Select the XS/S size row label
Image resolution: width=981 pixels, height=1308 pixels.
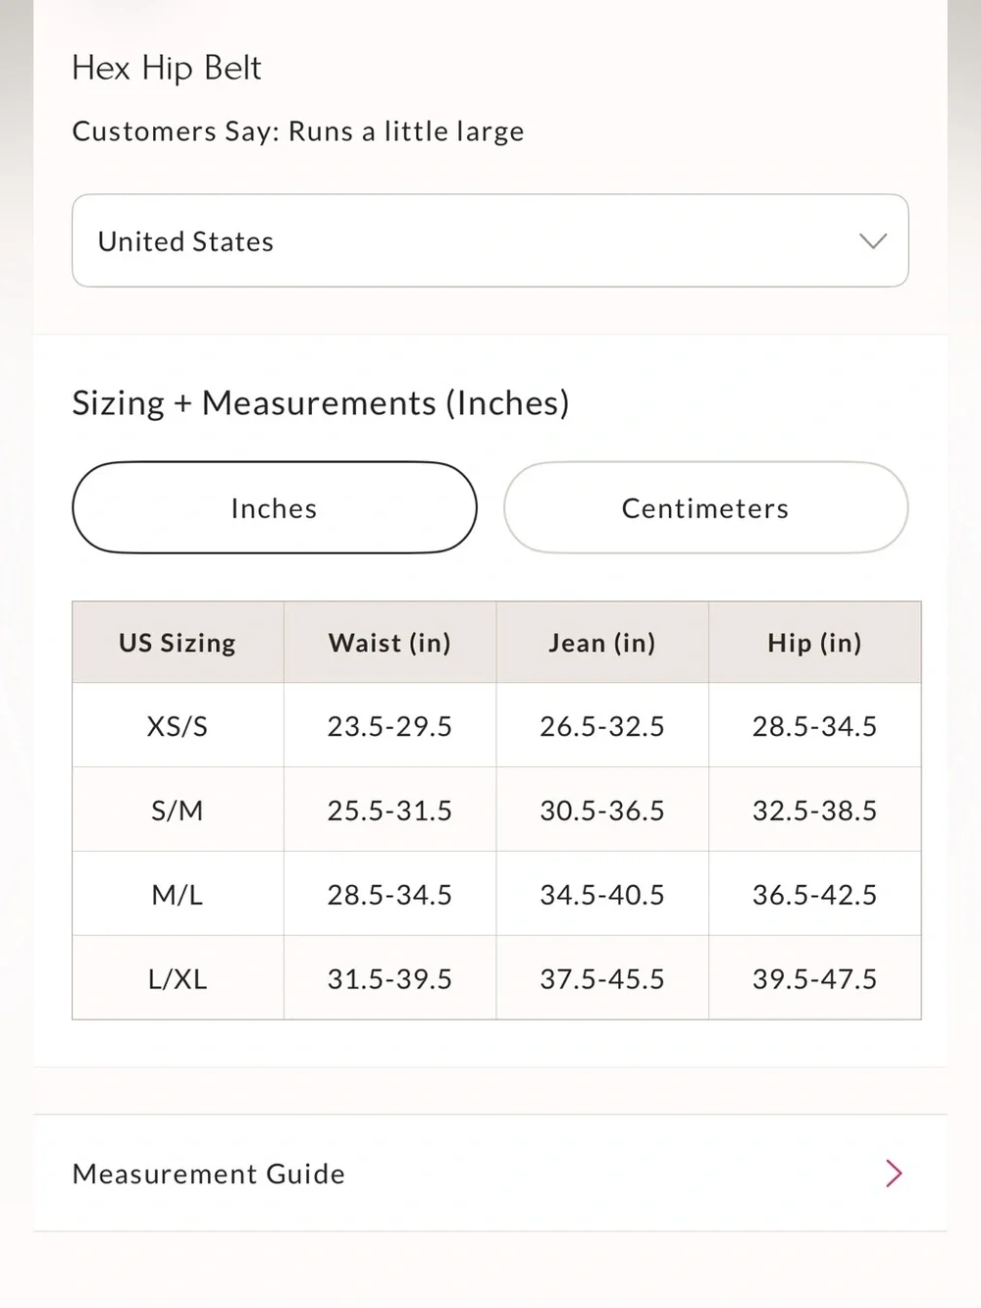(x=178, y=726)
